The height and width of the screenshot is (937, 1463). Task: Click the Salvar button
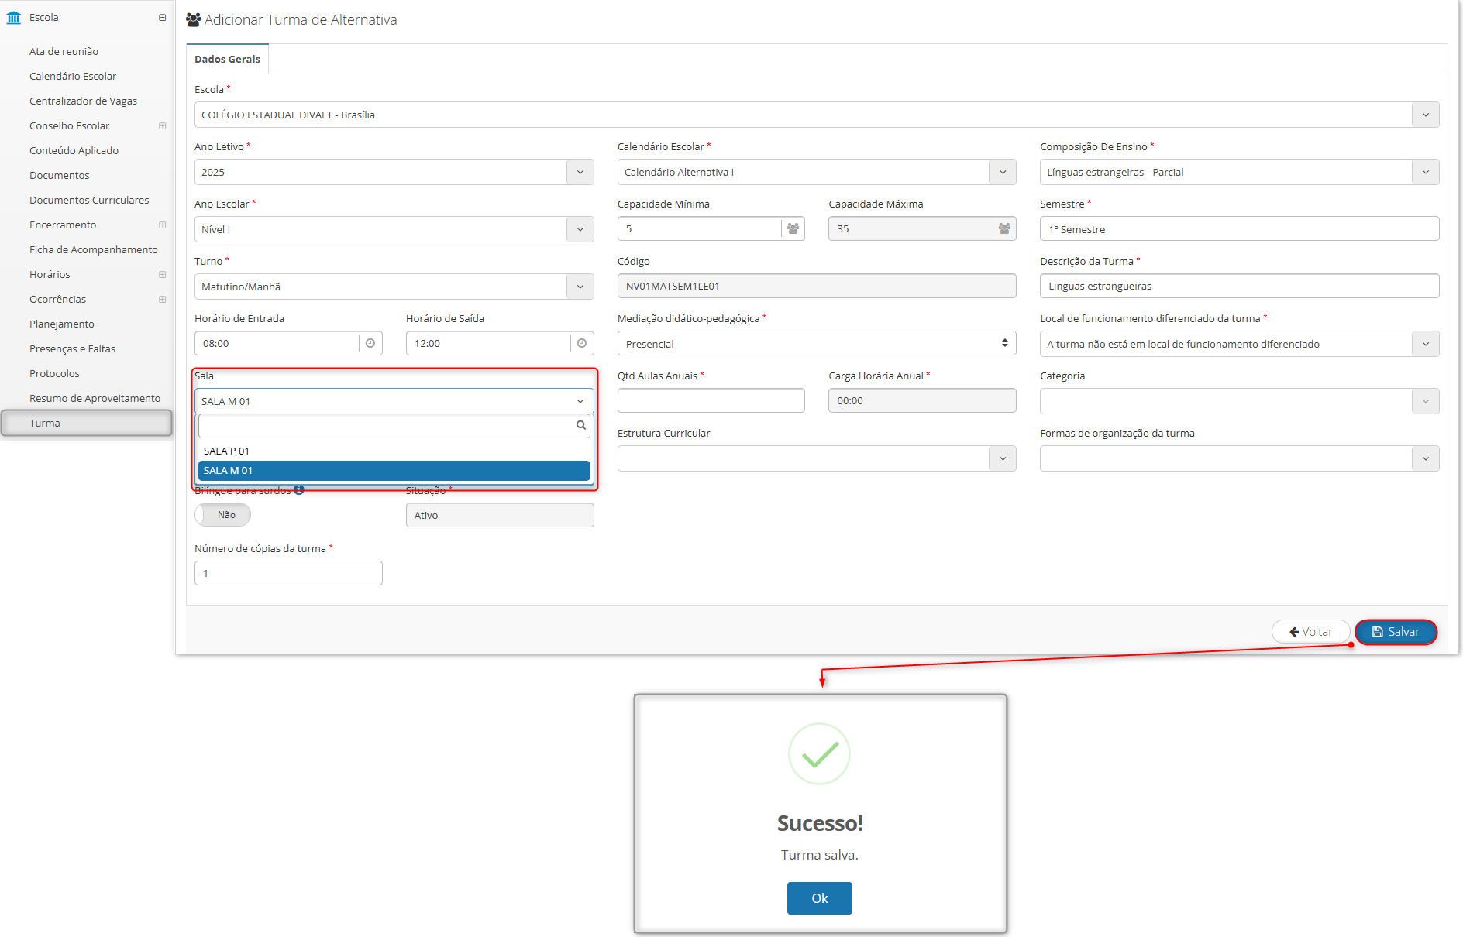[x=1396, y=633]
